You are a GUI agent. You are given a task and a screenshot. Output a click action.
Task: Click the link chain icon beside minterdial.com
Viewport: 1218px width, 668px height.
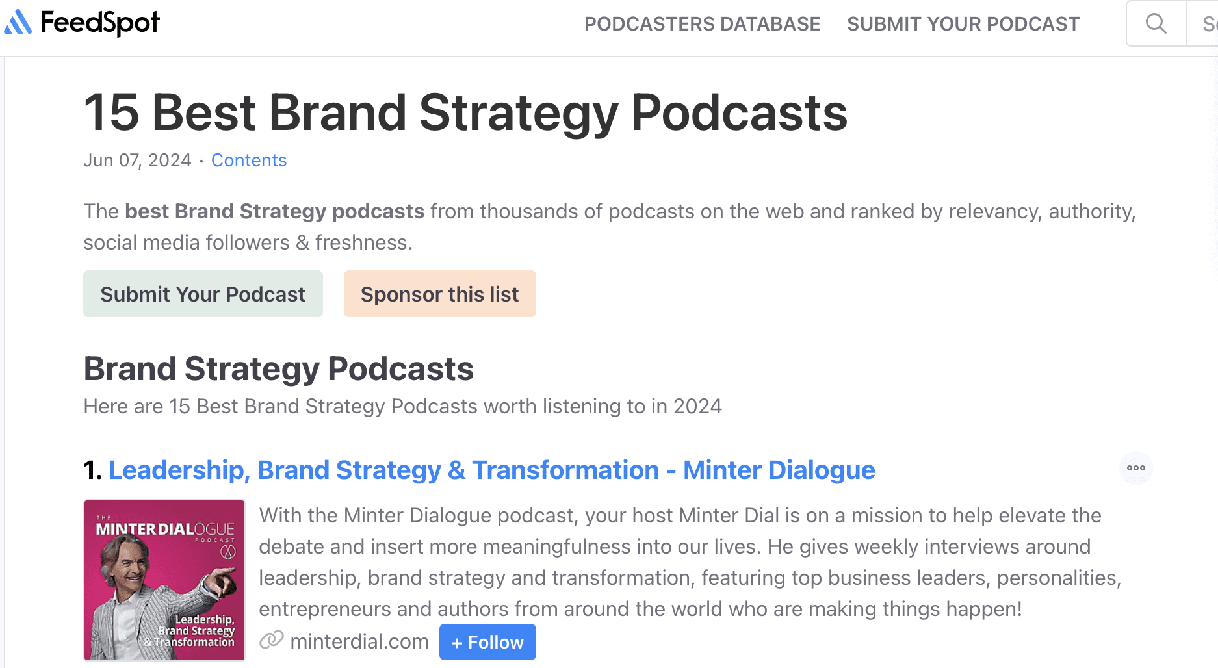[x=272, y=641]
